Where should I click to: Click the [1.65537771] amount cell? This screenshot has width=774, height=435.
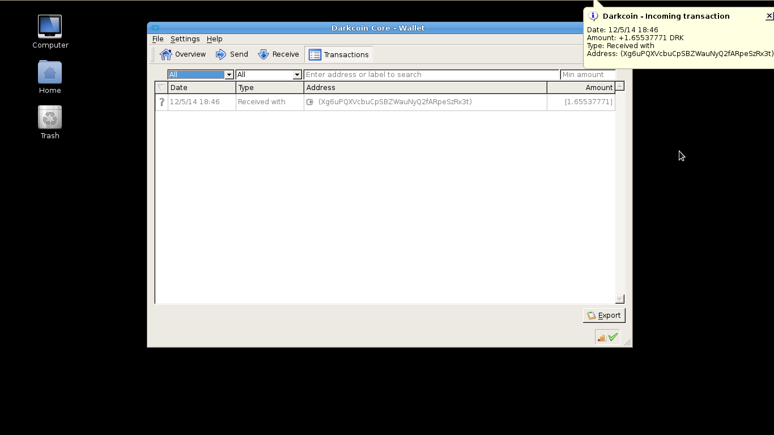click(581, 102)
